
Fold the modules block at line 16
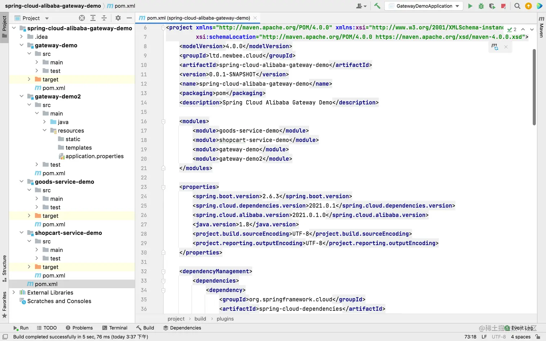pos(163,122)
